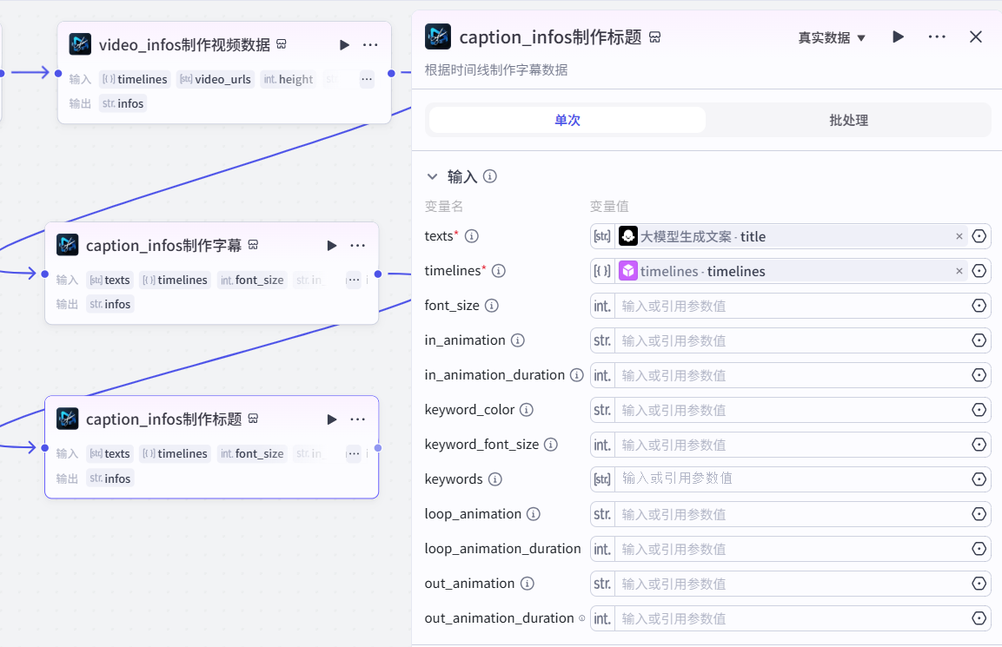Click the timelines node icon in timelines value
The width and height of the screenshot is (1002, 647).
pos(628,271)
